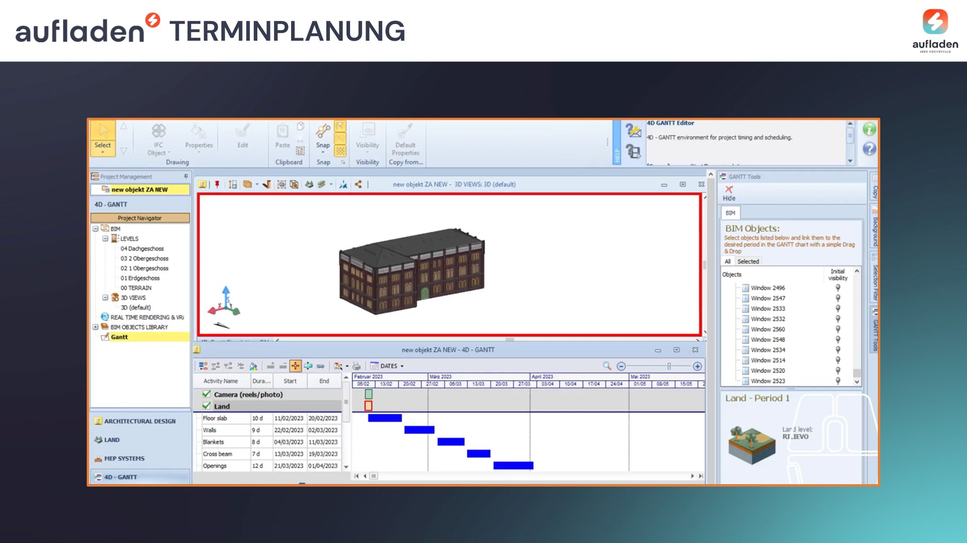Image resolution: width=967 pixels, height=543 pixels.
Task: Open dropdown next to Gantt filter icon
Action: pyautogui.click(x=347, y=366)
